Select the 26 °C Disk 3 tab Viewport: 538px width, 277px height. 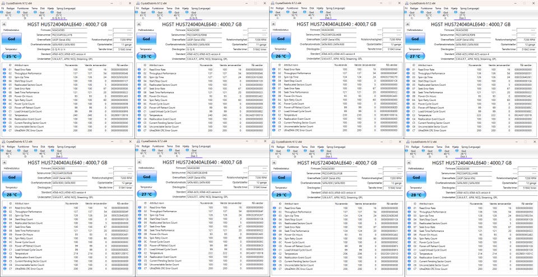328,14
